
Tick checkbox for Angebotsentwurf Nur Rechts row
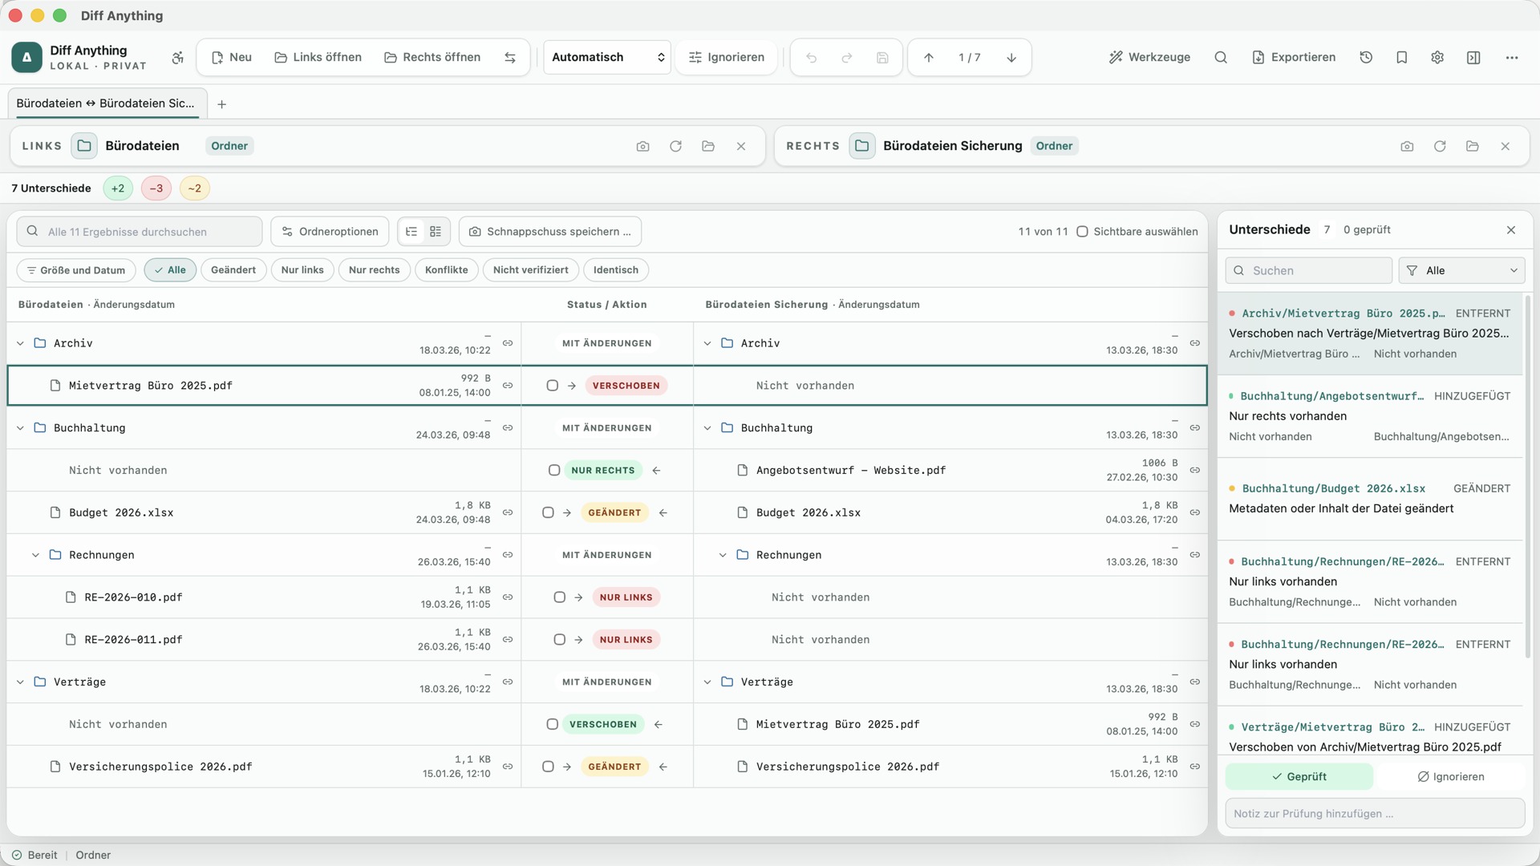coord(554,471)
